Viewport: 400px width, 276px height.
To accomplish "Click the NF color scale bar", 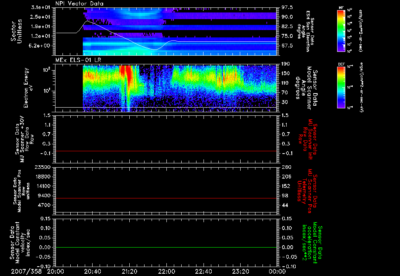I will click(341, 30).
